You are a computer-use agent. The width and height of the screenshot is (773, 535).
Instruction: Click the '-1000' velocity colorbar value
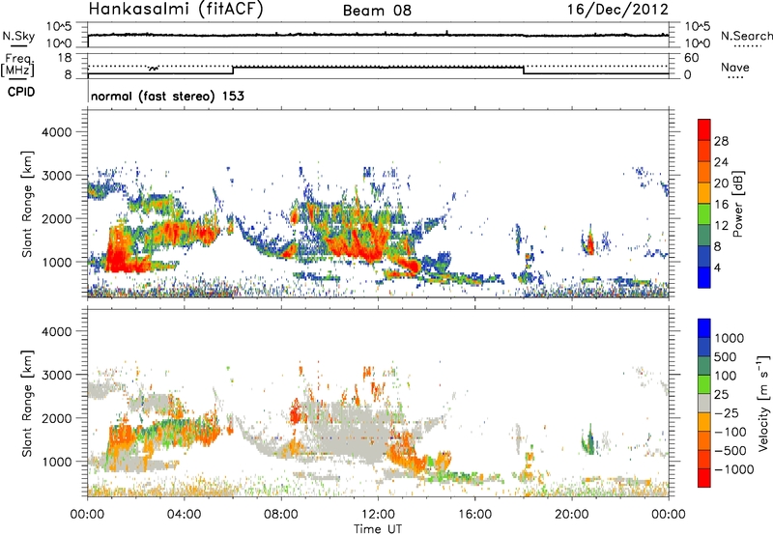[x=734, y=469]
